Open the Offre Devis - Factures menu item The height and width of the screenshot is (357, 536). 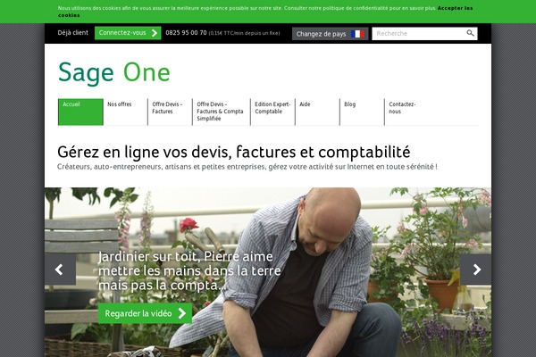[x=170, y=112]
